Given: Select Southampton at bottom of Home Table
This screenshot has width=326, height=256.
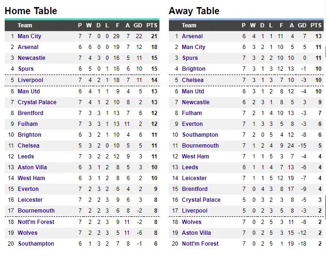Looking at the screenshot, I should pos(36,244).
